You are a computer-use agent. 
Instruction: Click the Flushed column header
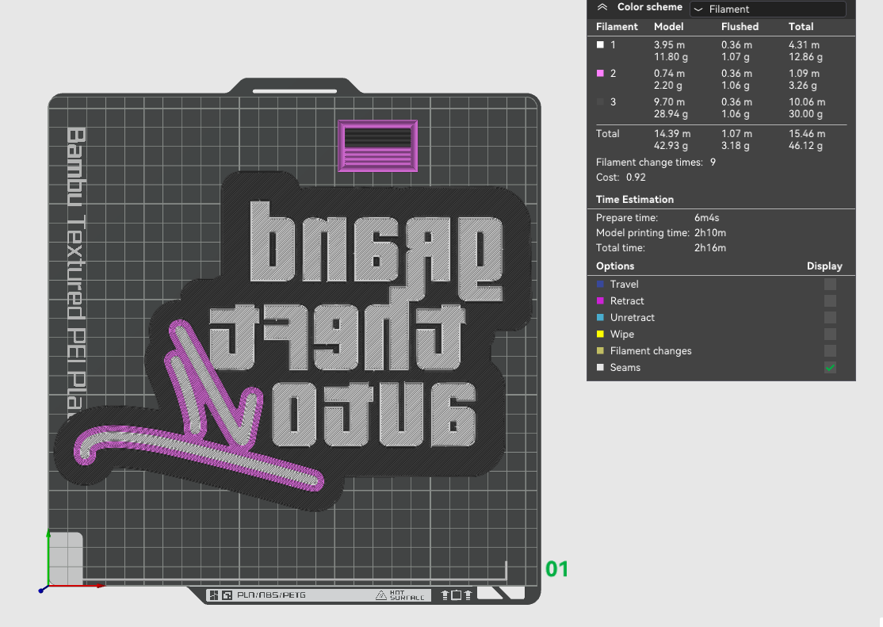tap(740, 26)
